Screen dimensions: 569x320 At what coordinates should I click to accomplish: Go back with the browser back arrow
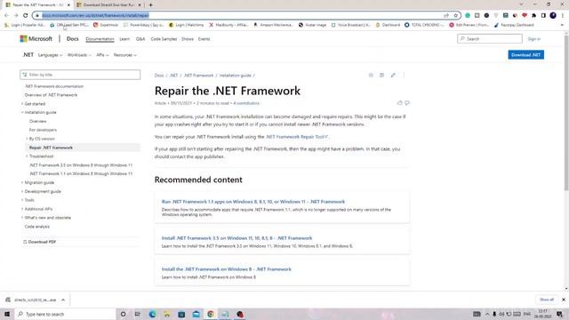point(6,15)
